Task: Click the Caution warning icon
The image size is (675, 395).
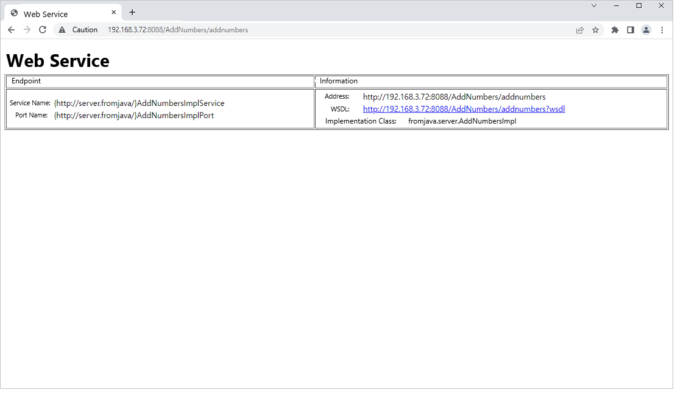Action: pyautogui.click(x=63, y=29)
